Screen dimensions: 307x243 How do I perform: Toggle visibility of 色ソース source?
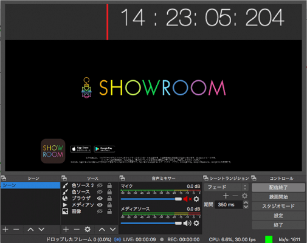[x=100, y=192]
